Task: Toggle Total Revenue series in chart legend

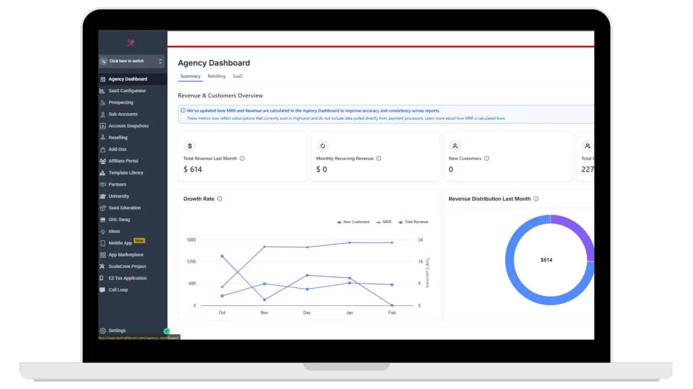Action: tap(413, 222)
